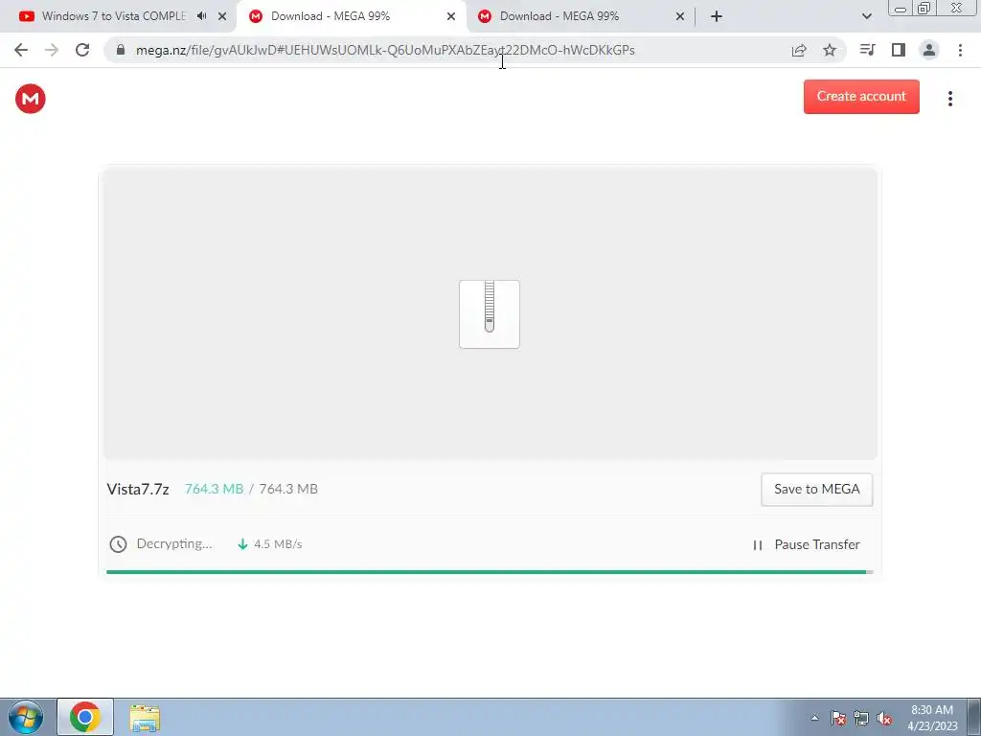Reload the current page
Screen dimensions: 981x736
pyautogui.click(x=82, y=50)
